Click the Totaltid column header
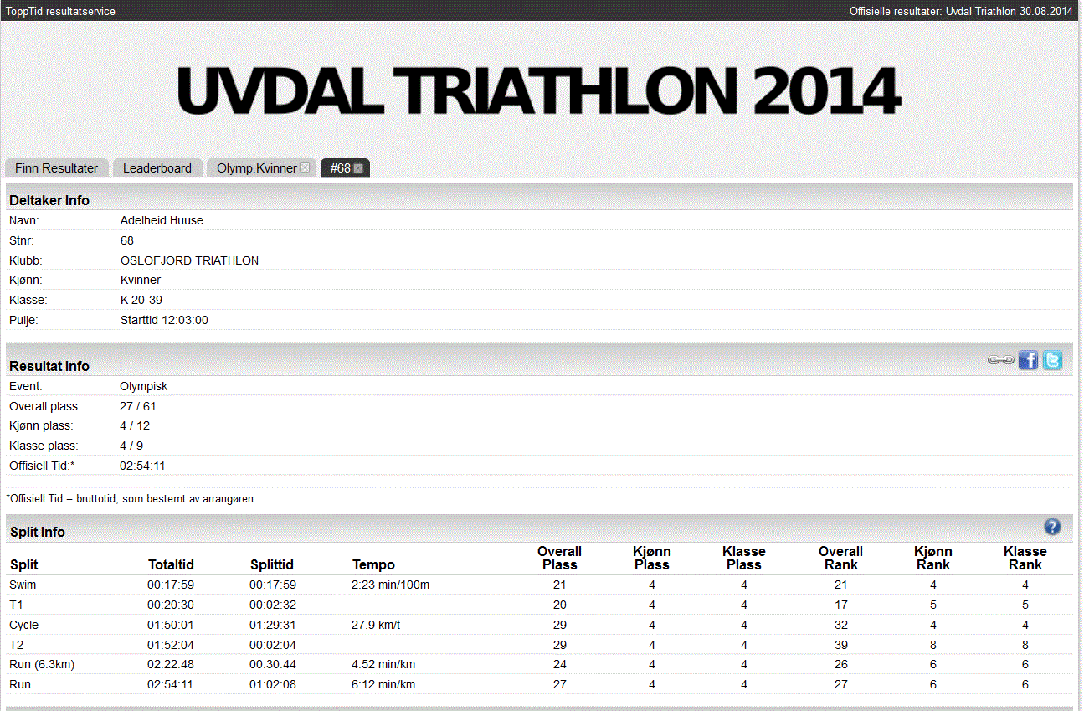Viewport: 1084px width, 711px height. (x=171, y=564)
